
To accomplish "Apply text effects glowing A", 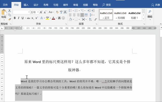I will [42, 18].
